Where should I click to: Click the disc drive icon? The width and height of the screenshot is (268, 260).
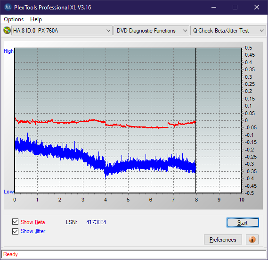[7, 31]
